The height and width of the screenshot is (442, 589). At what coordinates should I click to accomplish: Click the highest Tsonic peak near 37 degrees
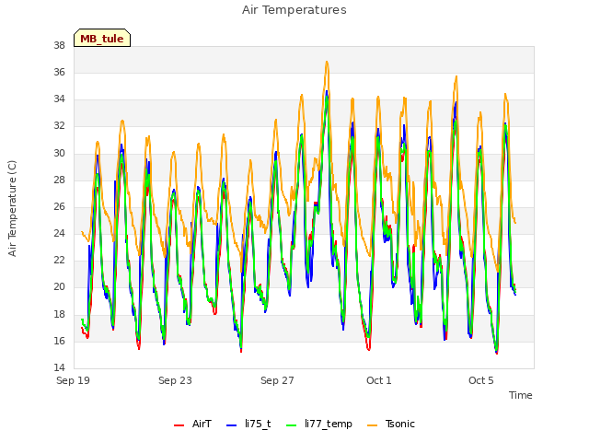tap(327, 62)
